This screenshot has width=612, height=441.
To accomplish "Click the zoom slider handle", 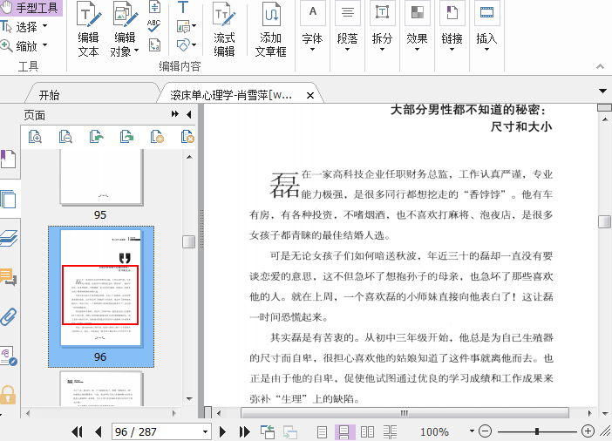I will pos(536,431).
